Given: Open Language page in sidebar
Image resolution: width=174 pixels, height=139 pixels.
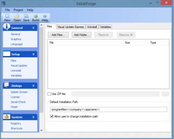Looking at the screenshot, I should pyautogui.click(x=17, y=44).
